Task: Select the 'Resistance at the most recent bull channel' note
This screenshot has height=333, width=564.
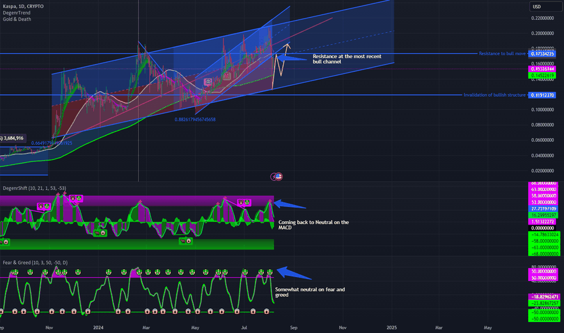Action: (347, 59)
